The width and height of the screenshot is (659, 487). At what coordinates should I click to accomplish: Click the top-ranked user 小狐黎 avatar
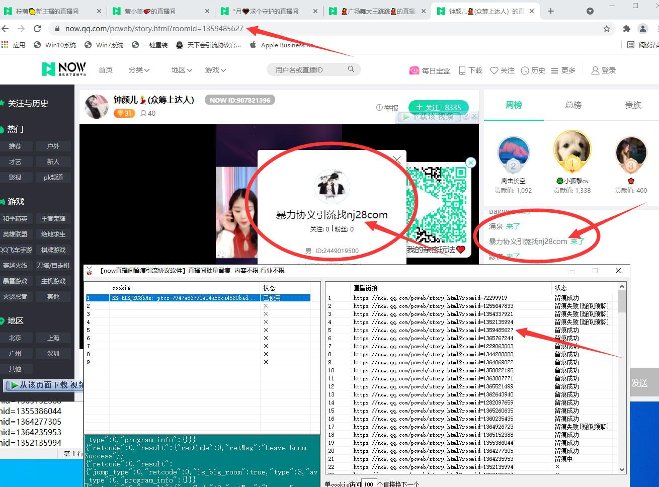(572, 150)
